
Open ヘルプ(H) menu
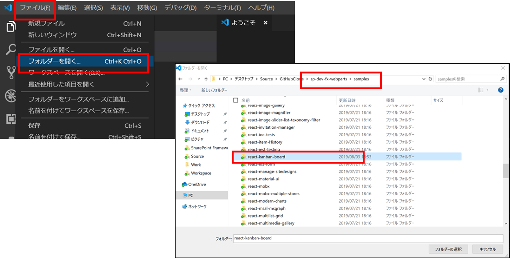click(261, 8)
